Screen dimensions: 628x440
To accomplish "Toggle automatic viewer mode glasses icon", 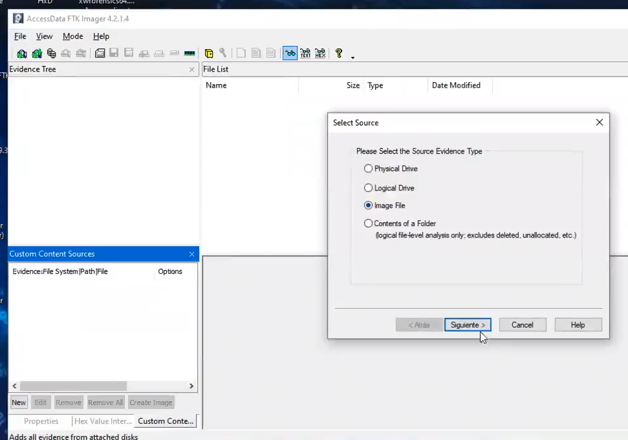I will click(x=290, y=53).
